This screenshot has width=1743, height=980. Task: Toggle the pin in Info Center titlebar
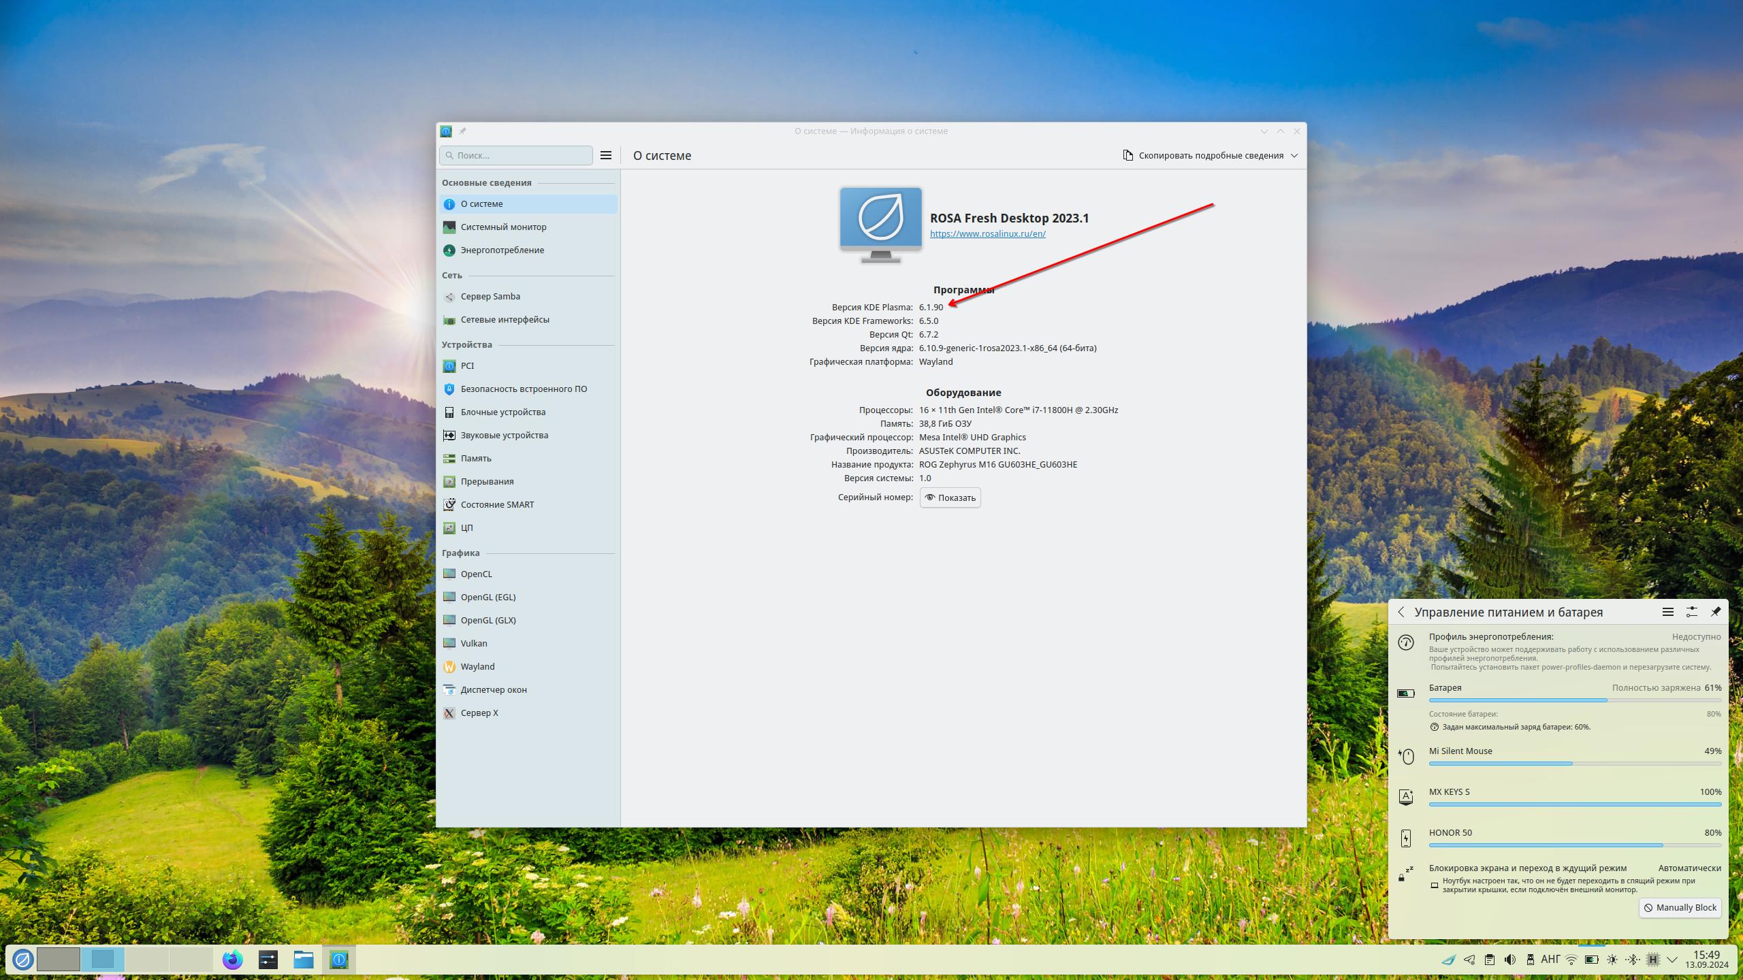pyautogui.click(x=462, y=131)
